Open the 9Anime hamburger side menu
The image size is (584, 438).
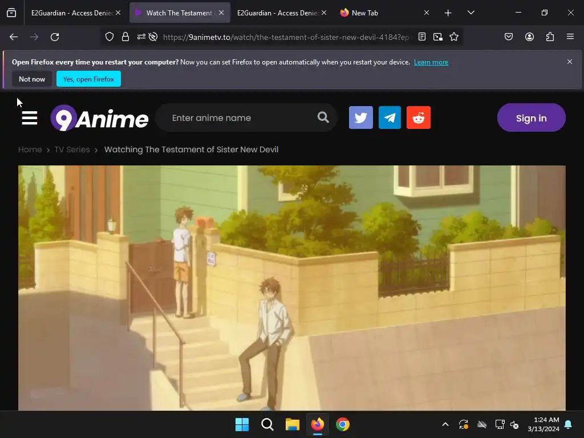point(30,117)
